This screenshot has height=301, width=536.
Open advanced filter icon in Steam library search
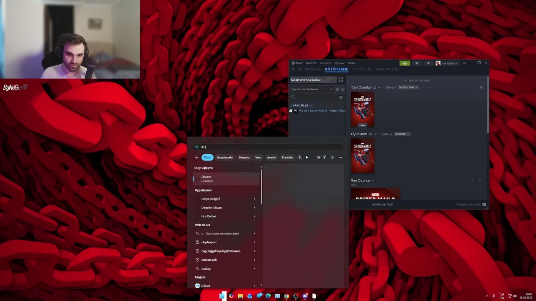pos(341,97)
